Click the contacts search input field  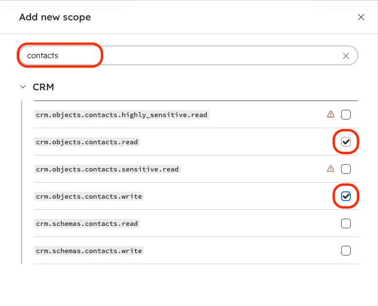coord(189,55)
